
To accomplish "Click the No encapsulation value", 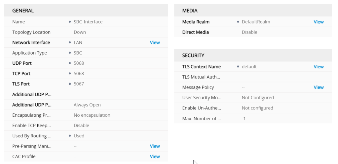I will click(92, 115).
